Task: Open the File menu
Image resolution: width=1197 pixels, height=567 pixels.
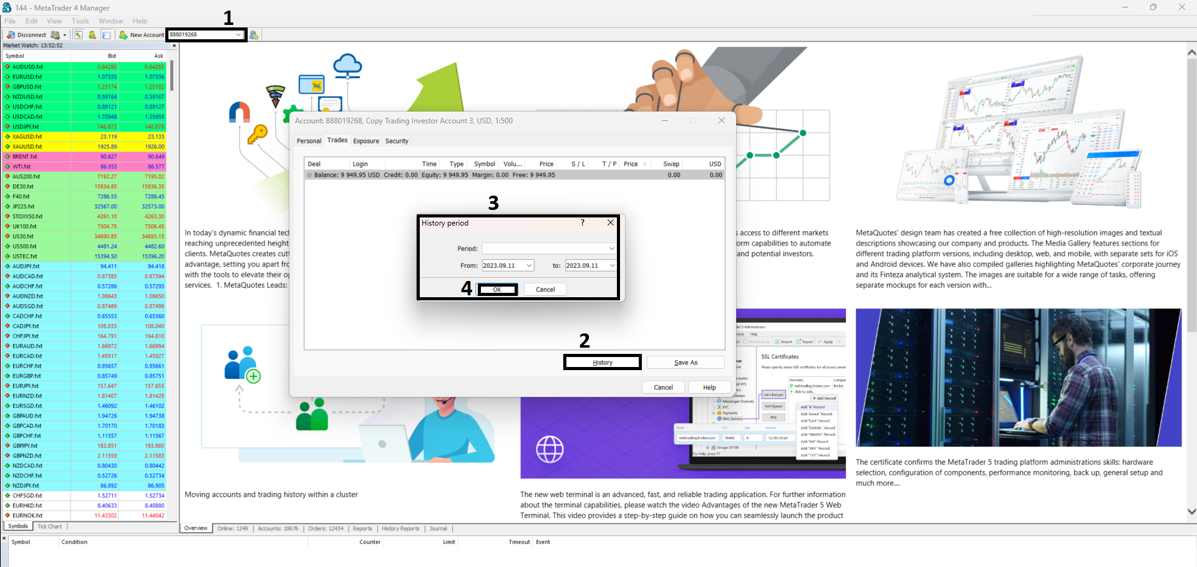Action: [10, 21]
